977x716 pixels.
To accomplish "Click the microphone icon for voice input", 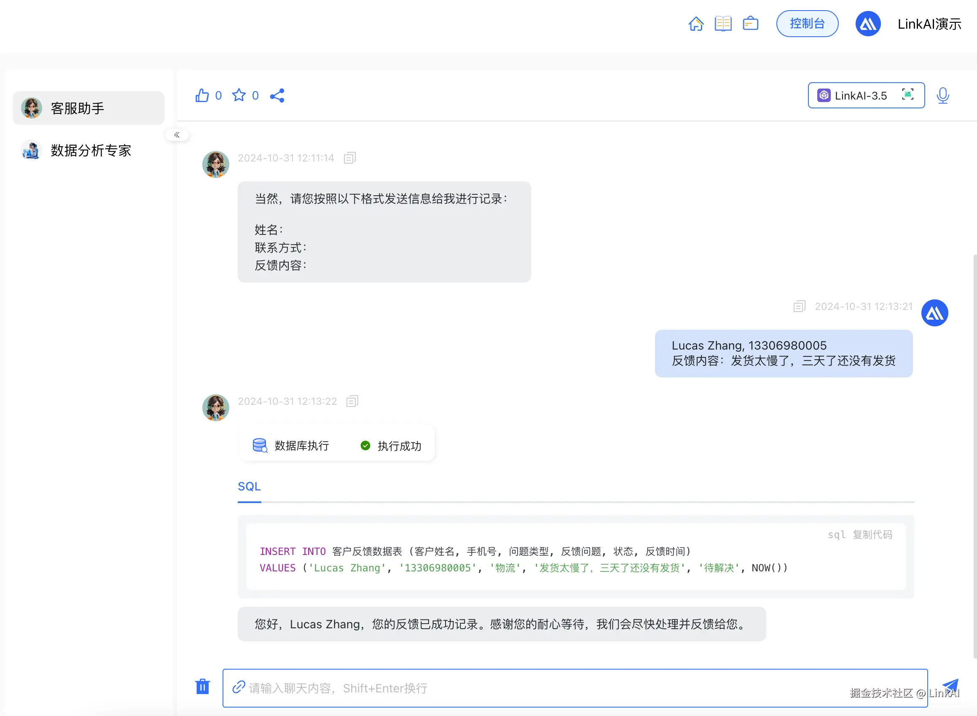I will pyautogui.click(x=942, y=95).
